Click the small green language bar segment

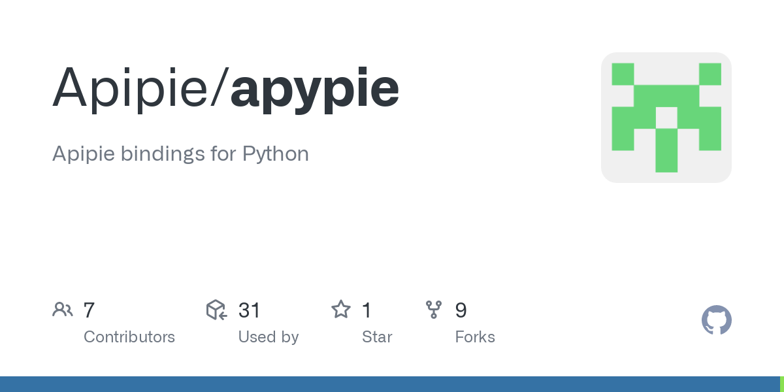point(782,384)
